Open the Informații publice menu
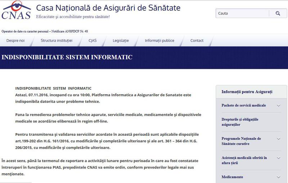 (x=159, y=40)
